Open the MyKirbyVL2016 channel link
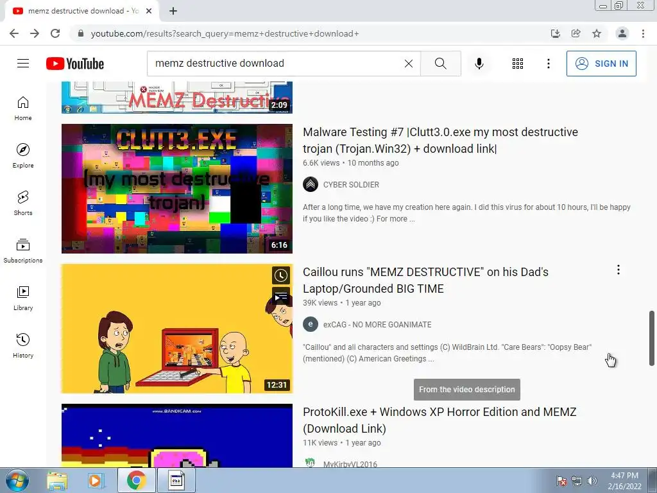Screen dimensions: 657x493 point(350,463)
